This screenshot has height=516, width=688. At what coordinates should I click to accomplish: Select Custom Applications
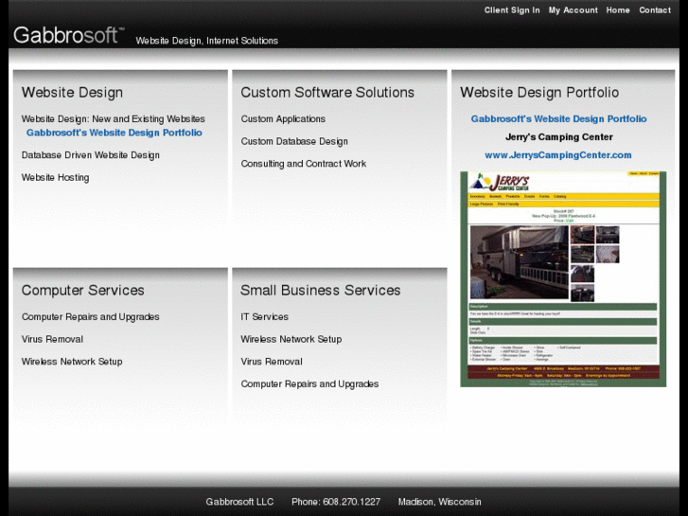(x=283, y=119)
